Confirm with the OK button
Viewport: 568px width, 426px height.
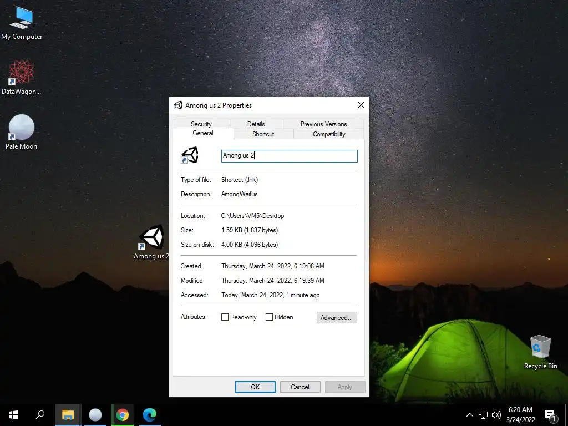click(255, 387)
